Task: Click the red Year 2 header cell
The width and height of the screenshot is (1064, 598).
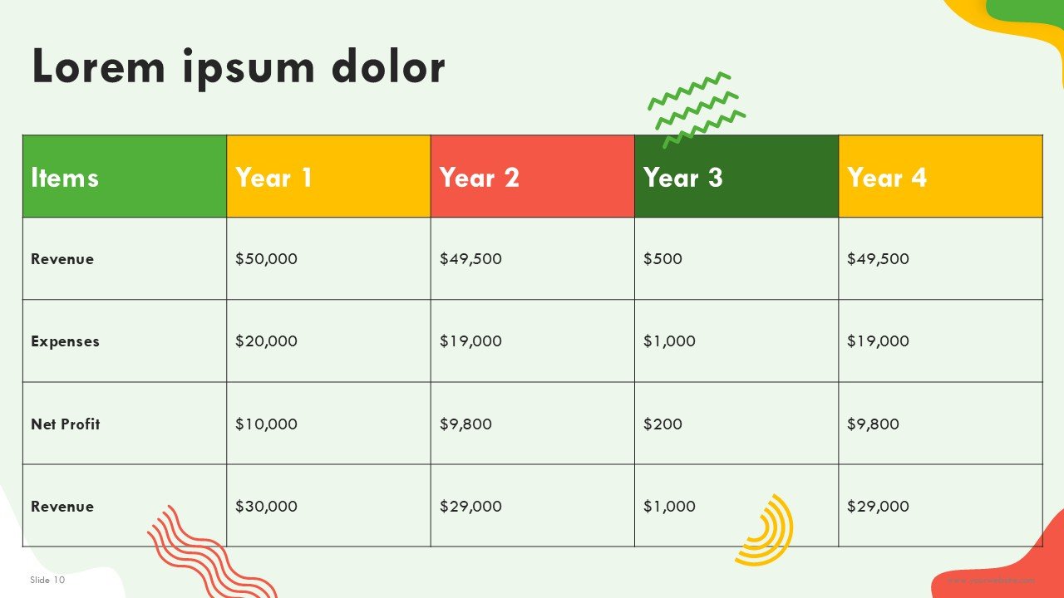Action: [533, 176]
